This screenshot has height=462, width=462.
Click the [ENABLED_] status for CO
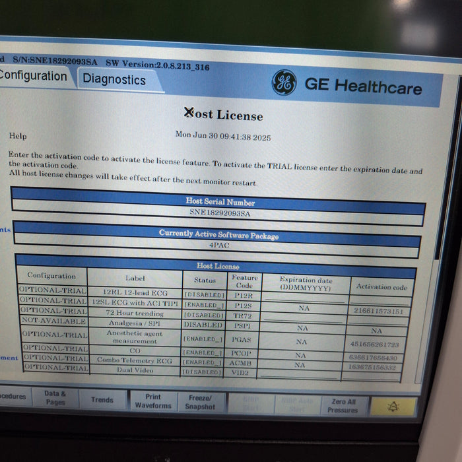click(x=203, y=352)
